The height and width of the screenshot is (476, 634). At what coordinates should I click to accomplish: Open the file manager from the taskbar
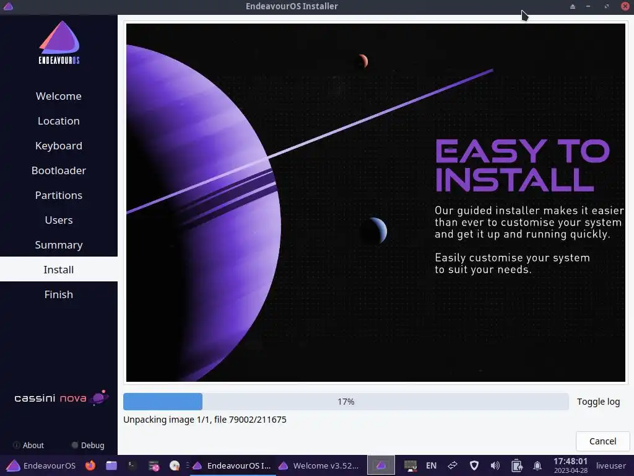point(111,465)
